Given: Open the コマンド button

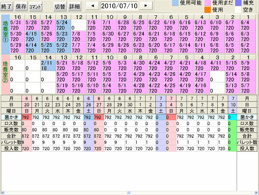Looking at the screenshot, I should [36, 6].
